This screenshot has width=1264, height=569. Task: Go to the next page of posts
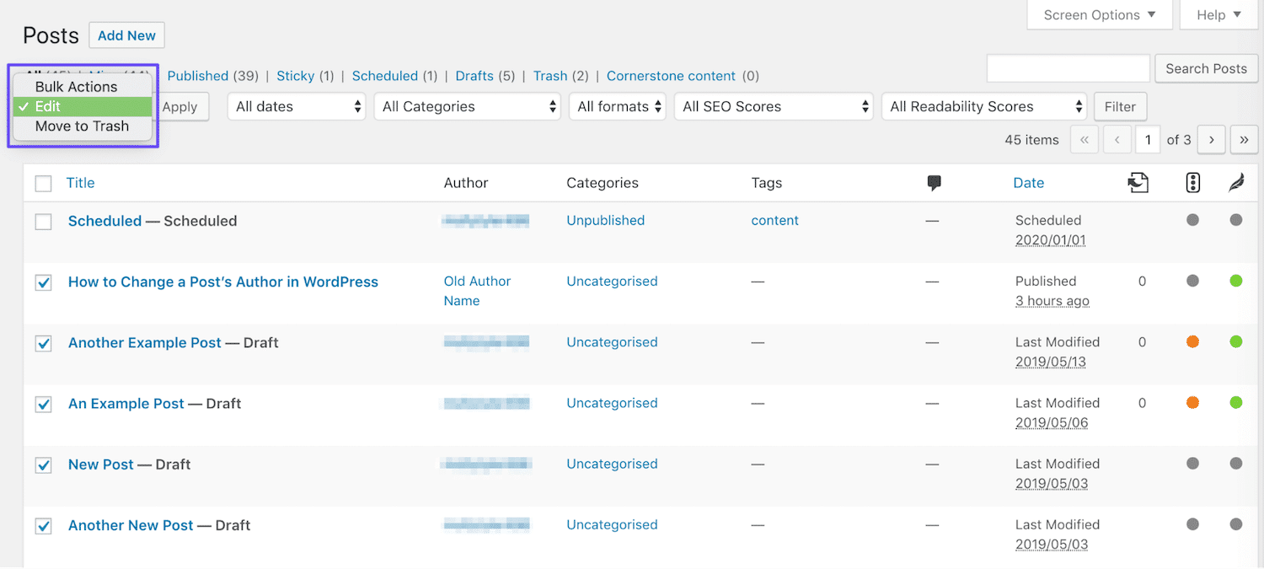pyautogui.click(x=1211, y=139)
